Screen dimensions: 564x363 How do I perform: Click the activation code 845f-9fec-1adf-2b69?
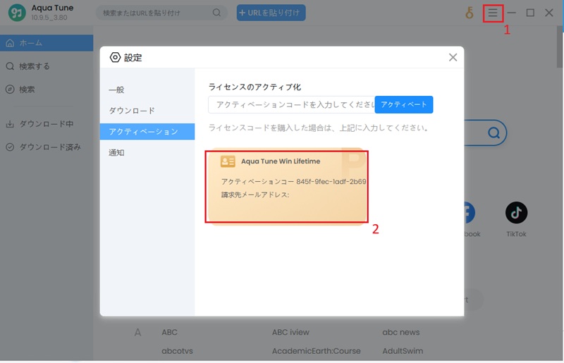click(x=331, y=181)
